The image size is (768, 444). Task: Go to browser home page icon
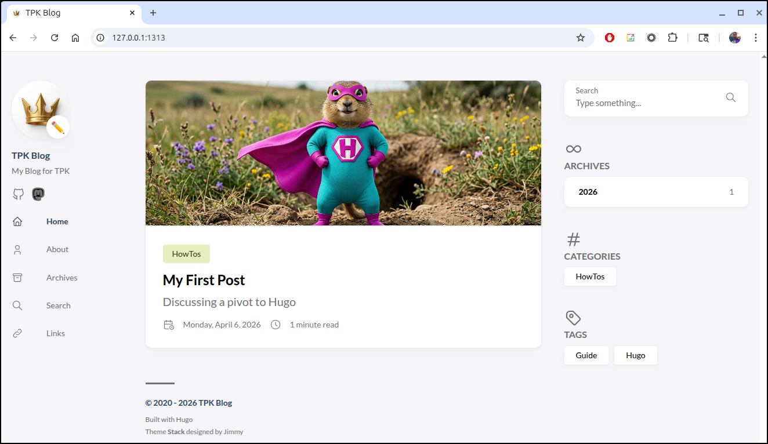tap(75, 38)
